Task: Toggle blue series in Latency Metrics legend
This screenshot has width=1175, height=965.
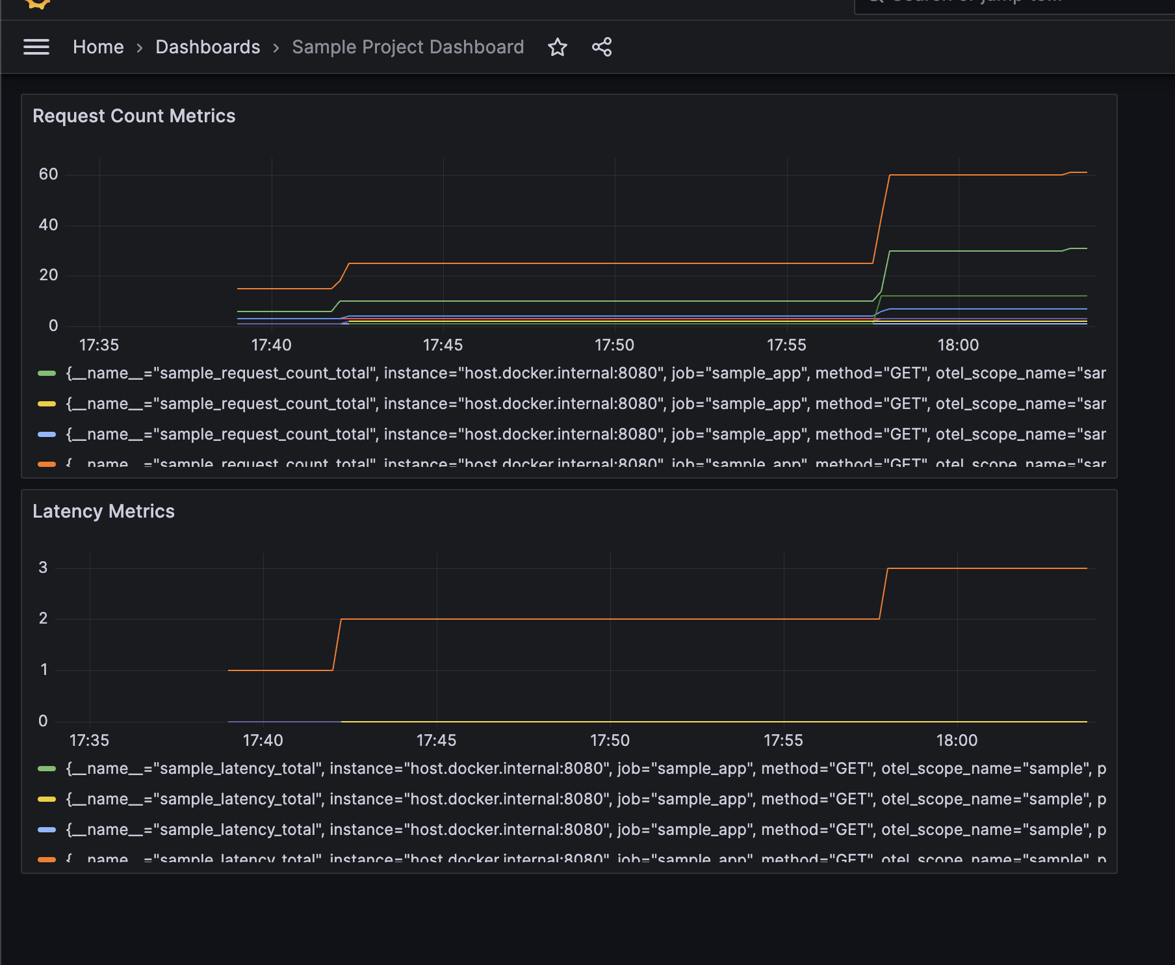Action: coord(47,830)
